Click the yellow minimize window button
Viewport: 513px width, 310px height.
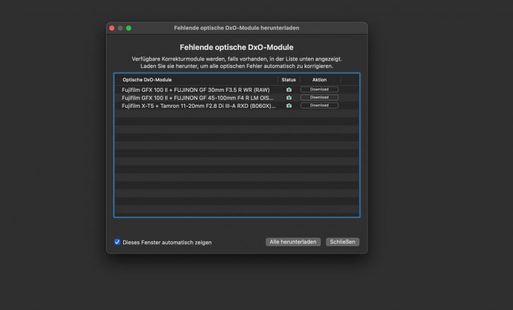pyautogui.click(x=120, y=29)
